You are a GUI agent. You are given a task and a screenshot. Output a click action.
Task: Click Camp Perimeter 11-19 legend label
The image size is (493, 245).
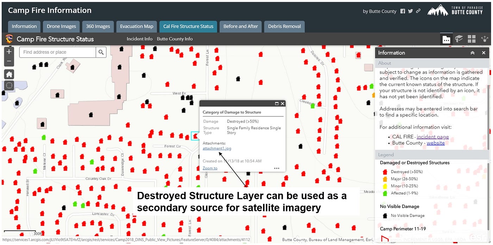pyautogui.click(x=403, y=229)
